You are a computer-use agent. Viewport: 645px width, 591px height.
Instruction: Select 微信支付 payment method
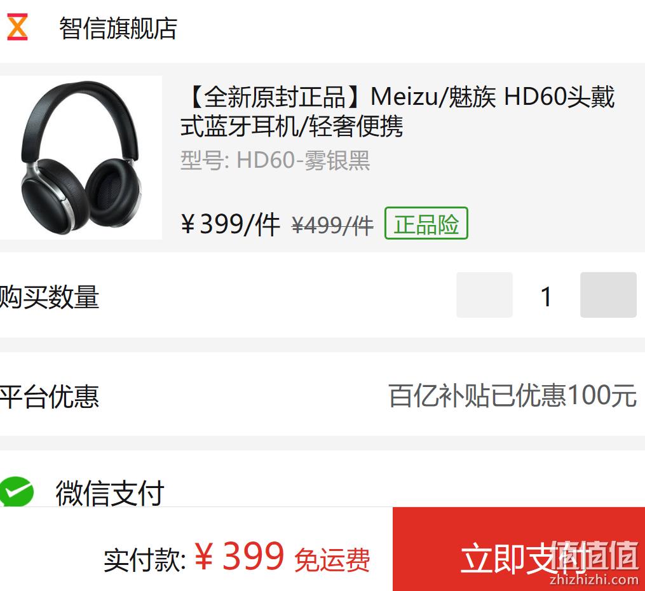(110, 492)
